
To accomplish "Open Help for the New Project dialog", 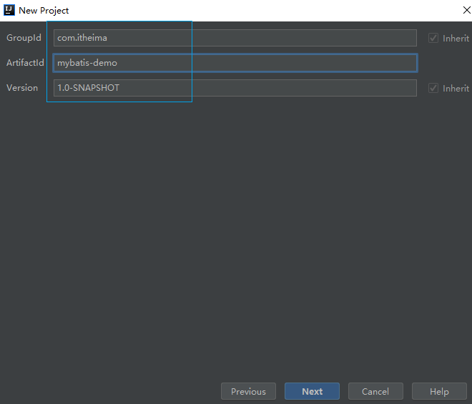I will 439,391.
